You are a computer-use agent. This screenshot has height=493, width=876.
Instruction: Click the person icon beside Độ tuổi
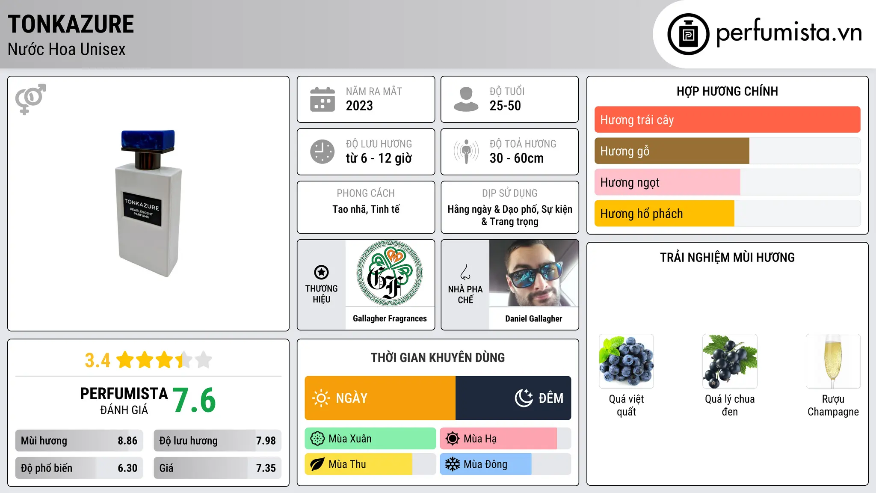[x=466, y=99]
